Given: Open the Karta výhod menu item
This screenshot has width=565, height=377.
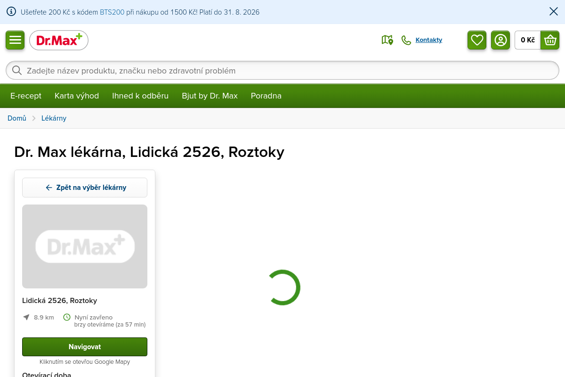Looking at the screenshot, I should point(77,96).
